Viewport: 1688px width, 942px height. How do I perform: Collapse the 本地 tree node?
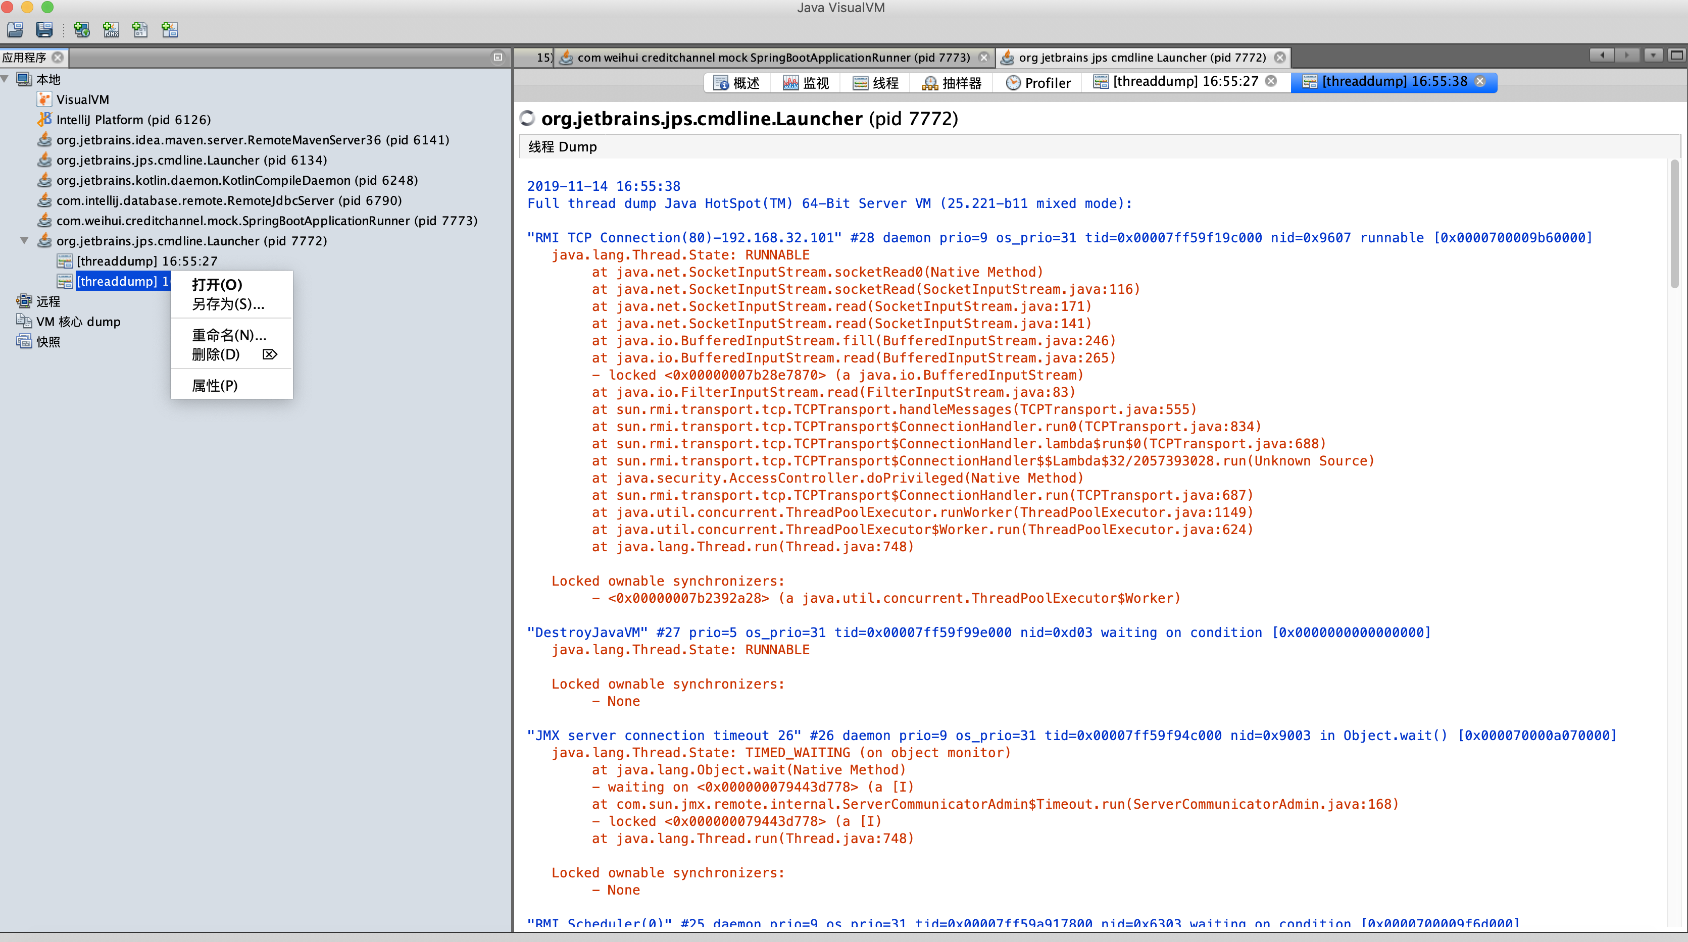pyautogui.click(x=5, y=79)
